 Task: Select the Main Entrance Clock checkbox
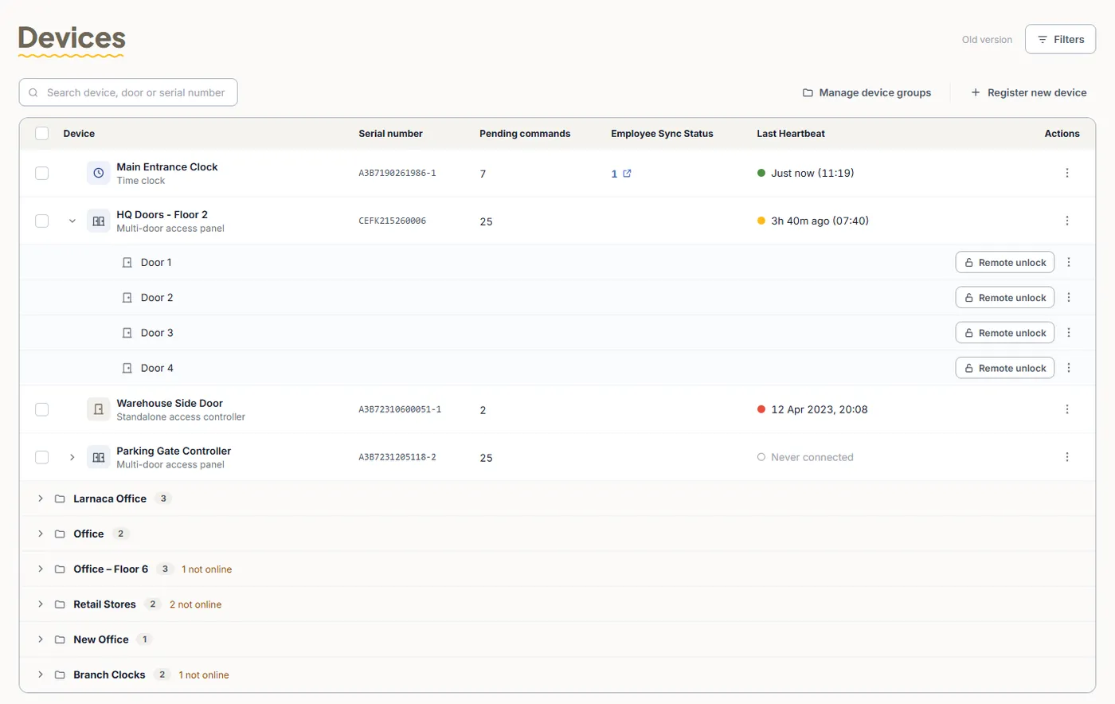(x=42, y=173)
